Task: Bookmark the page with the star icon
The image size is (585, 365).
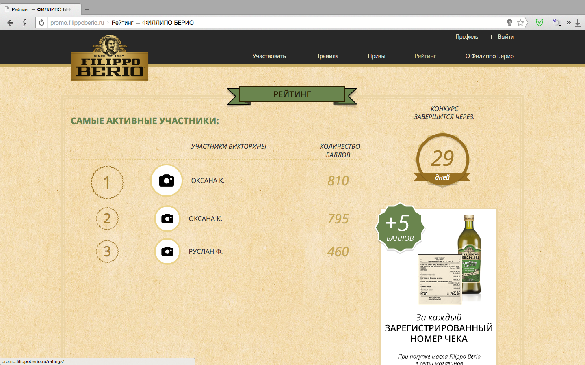Action: [x=520, y=23]
